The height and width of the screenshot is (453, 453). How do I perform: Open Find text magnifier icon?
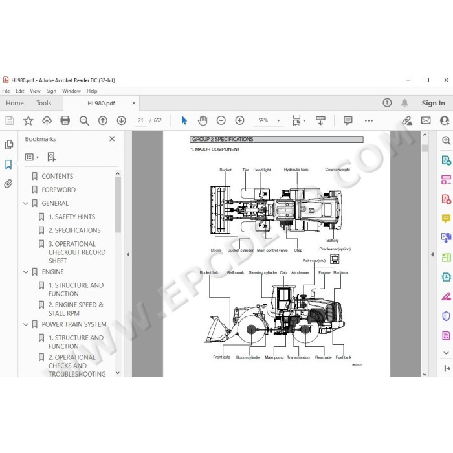coord(84,120)
